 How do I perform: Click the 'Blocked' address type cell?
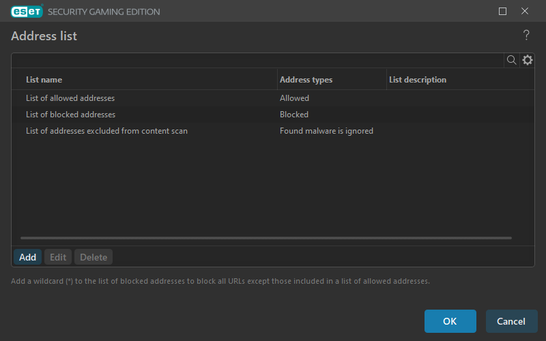294,115
